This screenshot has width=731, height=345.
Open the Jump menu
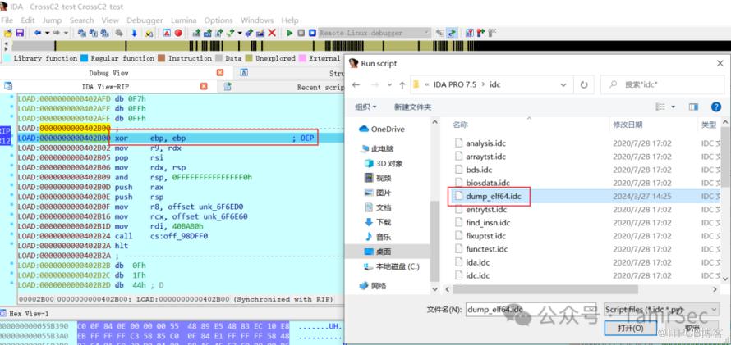52,20
